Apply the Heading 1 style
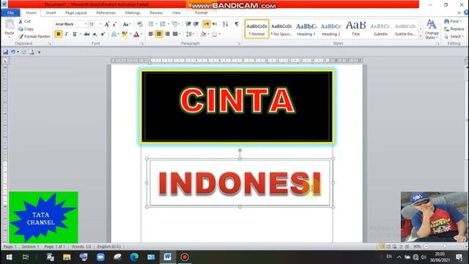Screen dimensions: 469x264 point(306,29)
